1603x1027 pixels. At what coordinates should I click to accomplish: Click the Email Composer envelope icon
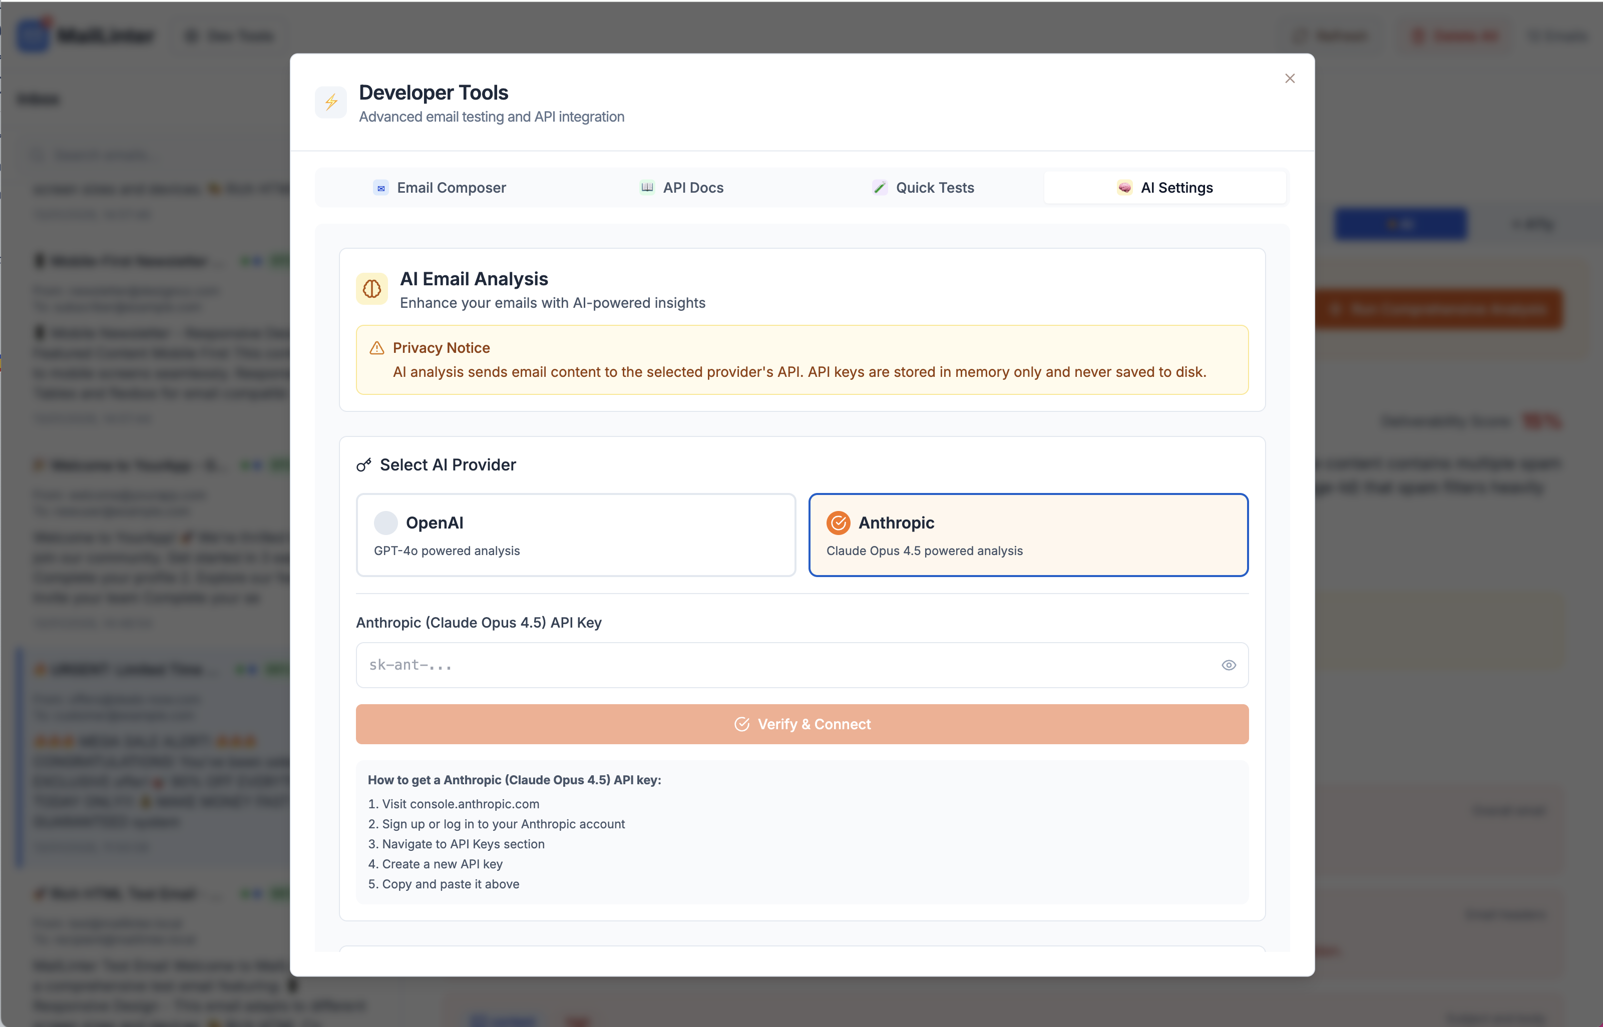(381, 187)
